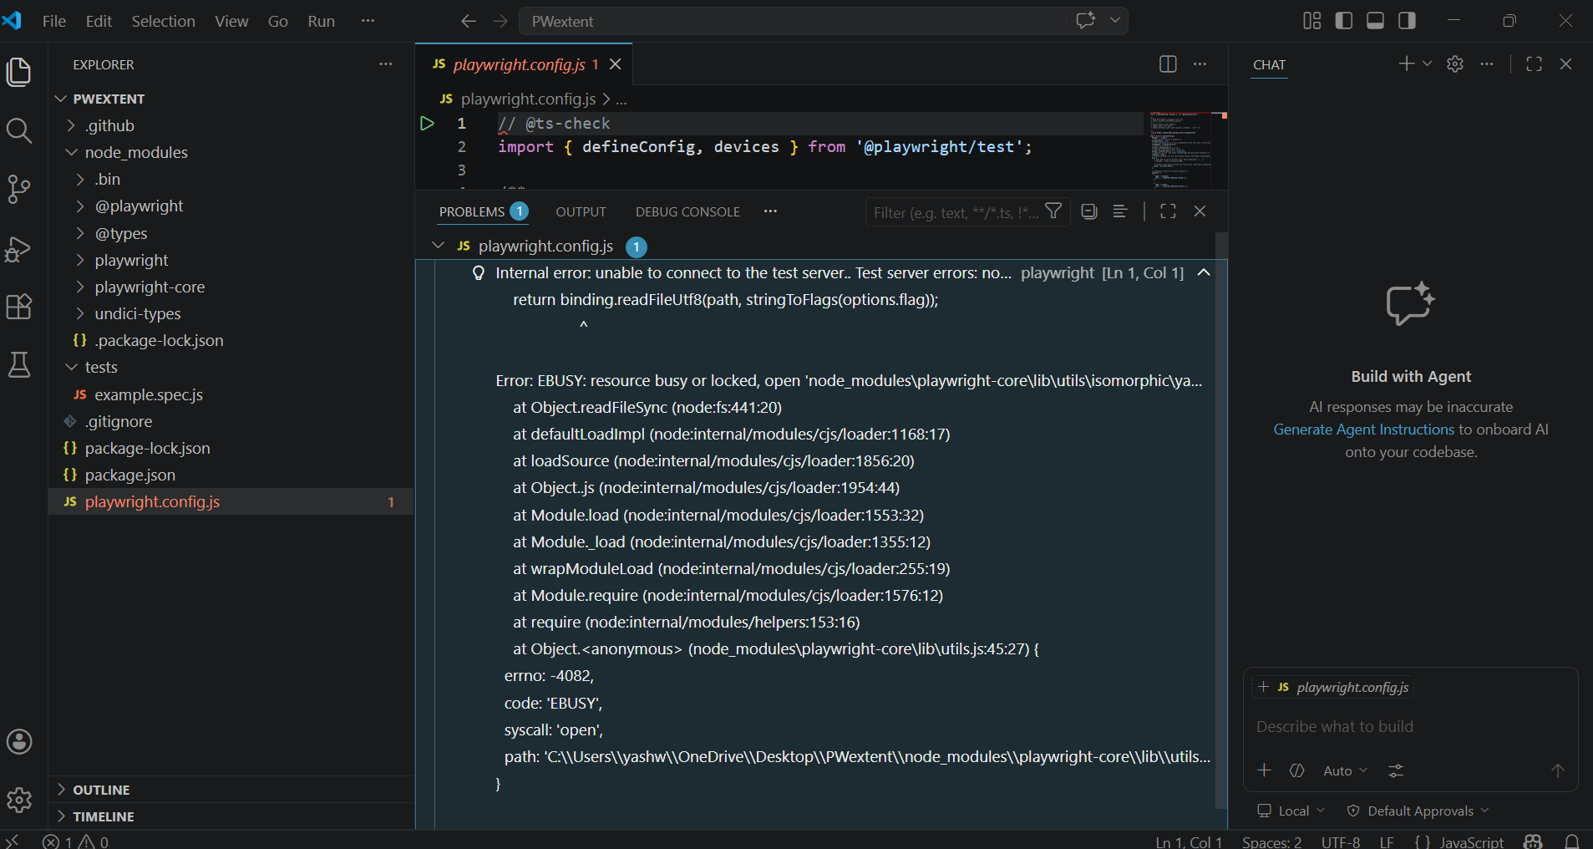Open chat settings gear
Viewport: 1593px width, 849px height.
click(x=1455, y=64)
